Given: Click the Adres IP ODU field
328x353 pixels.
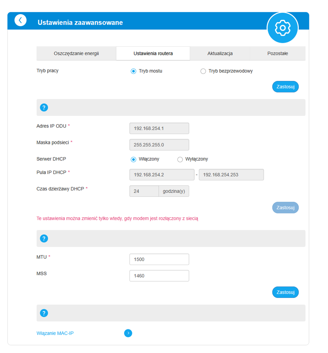Looking at the screenshot, I should point(159,128).
